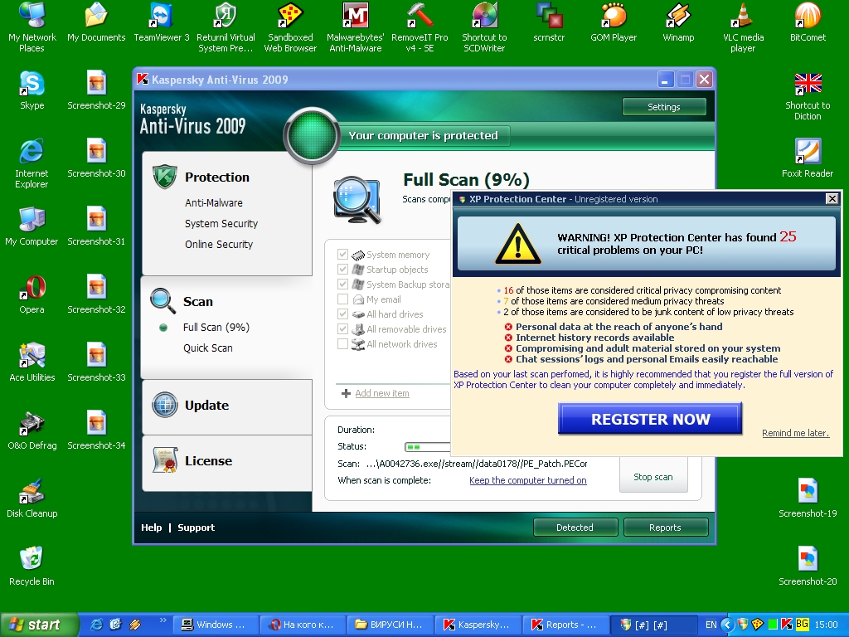Screen dimensions: 849x637
Task: Toggle the System memory scan checkbox
Action: pos(342,254)
